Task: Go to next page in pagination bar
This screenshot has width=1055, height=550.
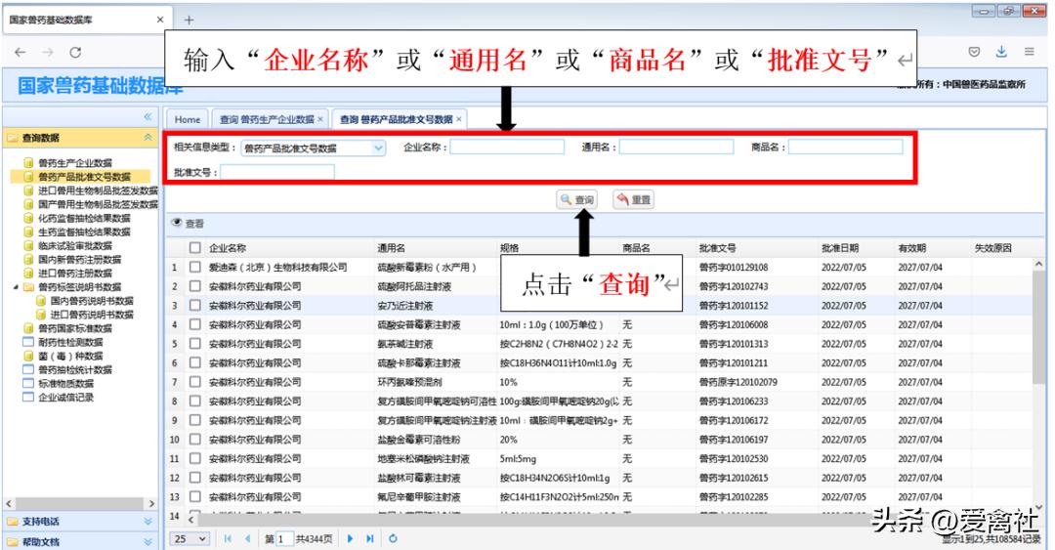Action: coord(351,538)
